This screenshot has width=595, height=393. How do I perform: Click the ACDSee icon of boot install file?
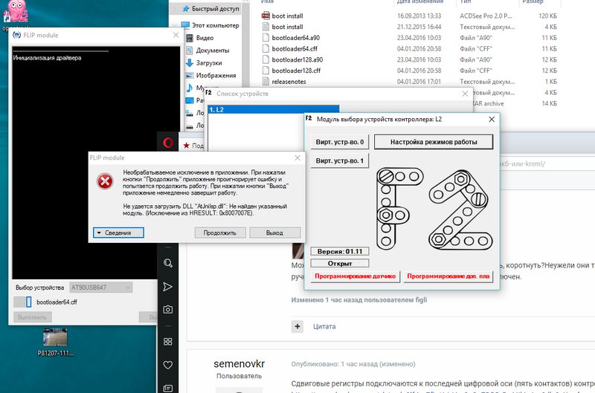tap(266, 16)
